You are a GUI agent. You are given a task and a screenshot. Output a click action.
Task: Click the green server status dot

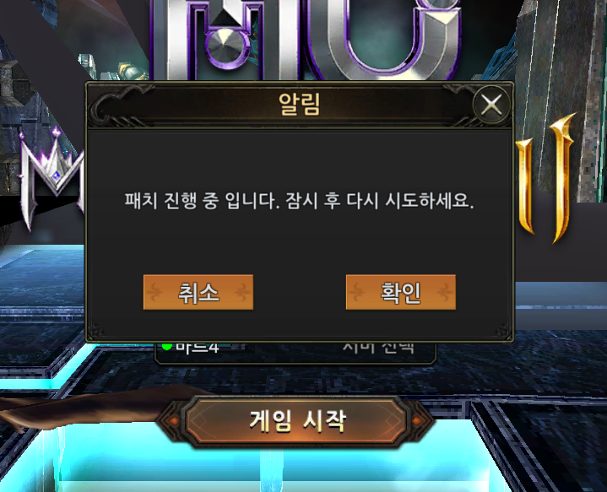click(x=166, y=346)
